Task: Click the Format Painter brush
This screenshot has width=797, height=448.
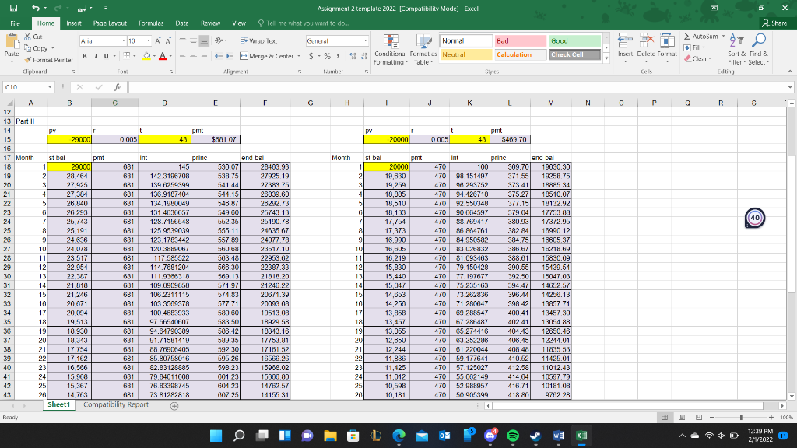Action: [x=29, y=59]
